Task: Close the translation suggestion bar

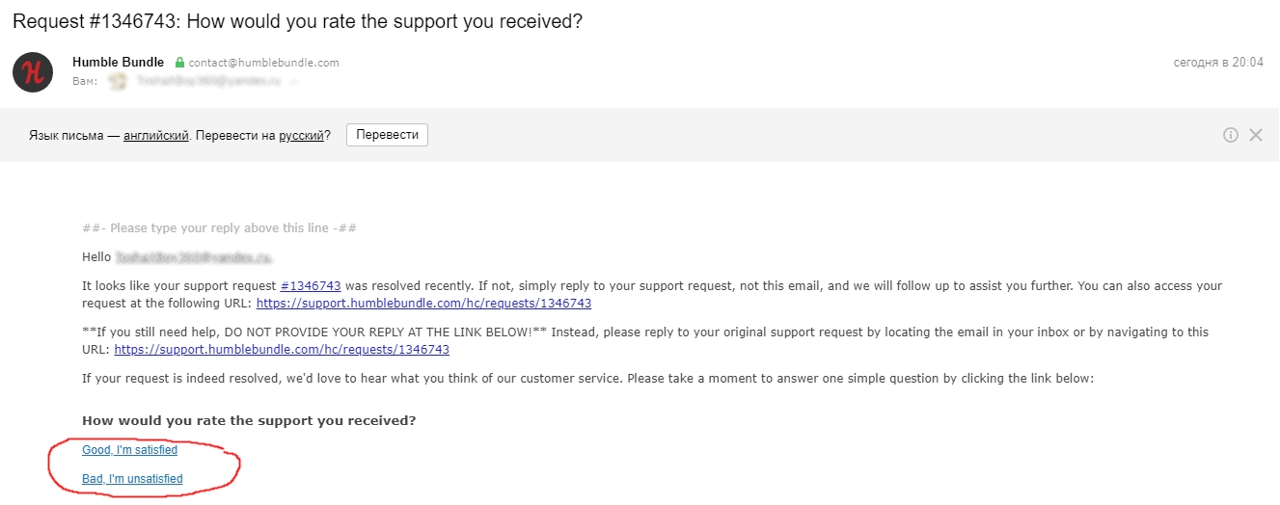Action: click(1256, 135)
